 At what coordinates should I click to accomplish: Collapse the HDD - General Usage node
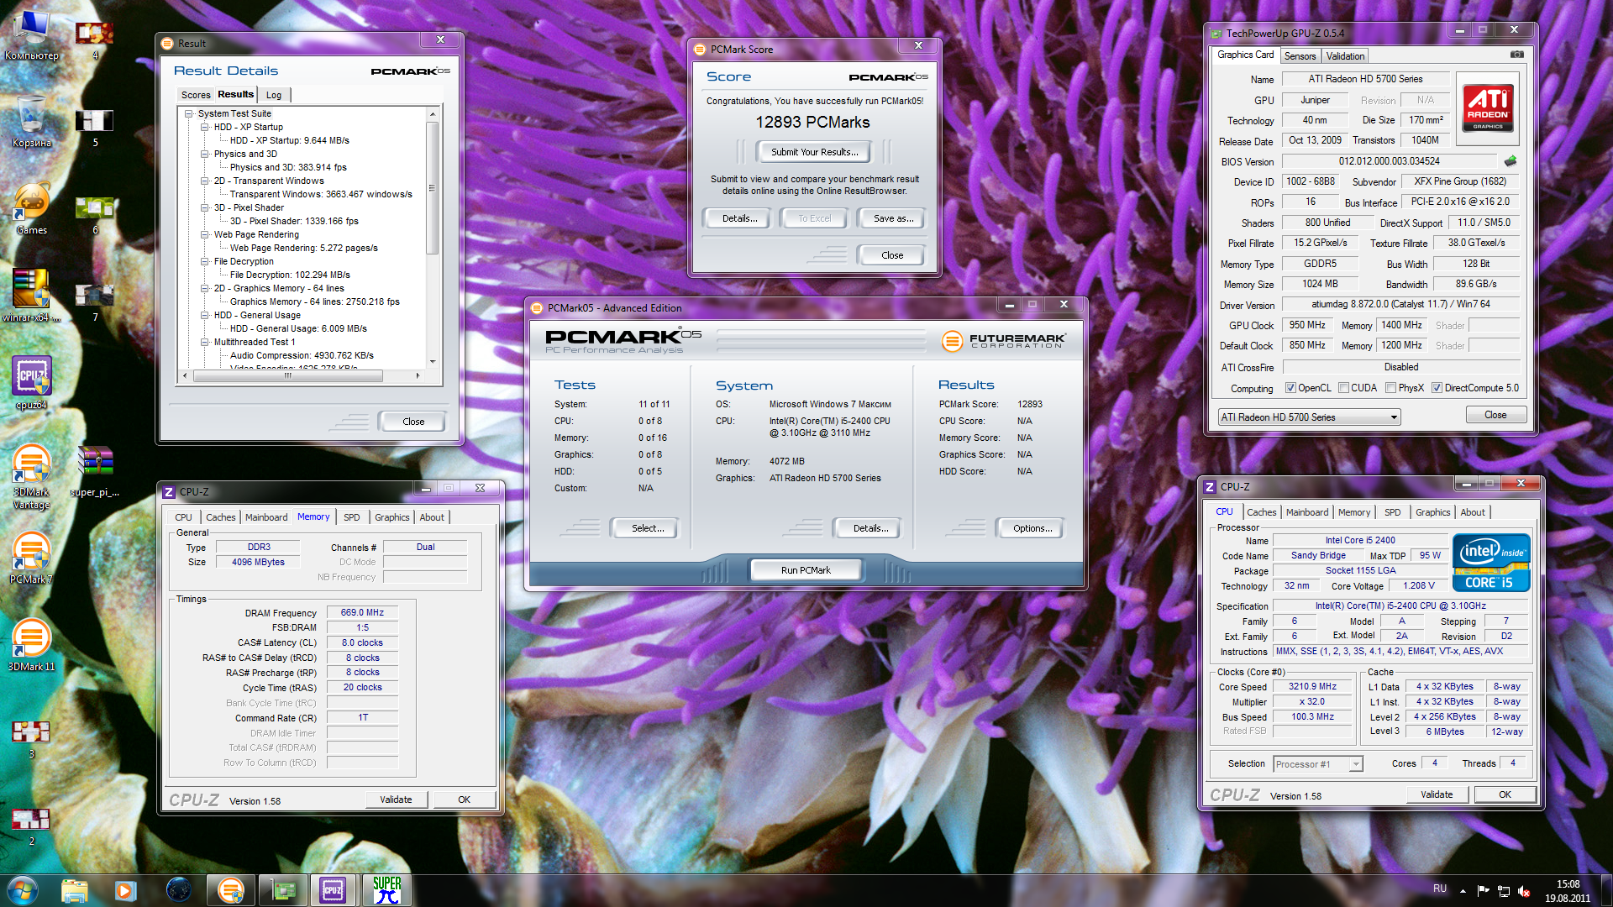click(x=205, y=315)
